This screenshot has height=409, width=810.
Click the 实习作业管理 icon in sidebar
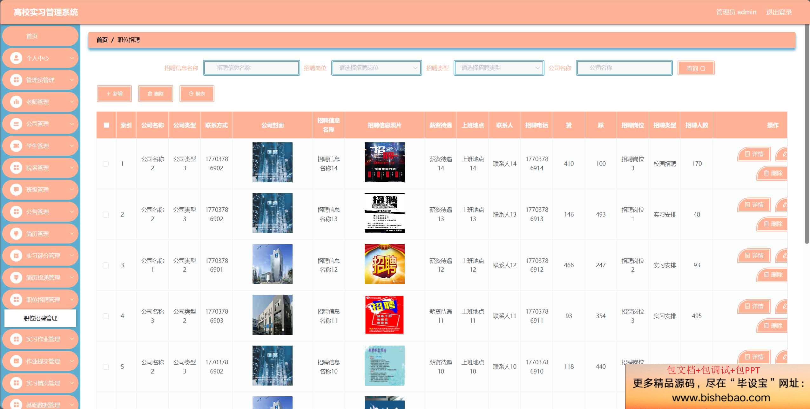tap(16, 339)
